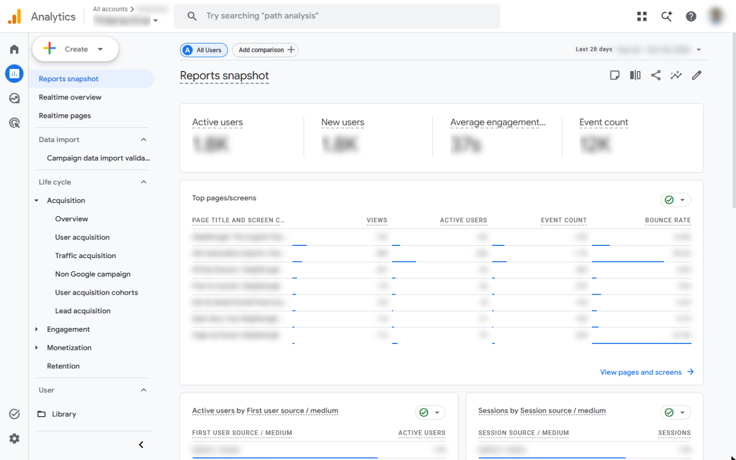Collapse the Acquisition tree group
The image size is (736, 460).
37,201
